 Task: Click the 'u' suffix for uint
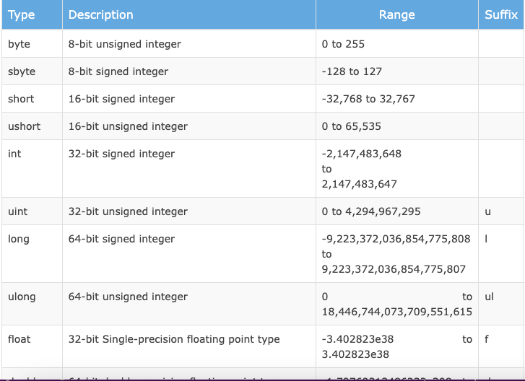[487, 211]
